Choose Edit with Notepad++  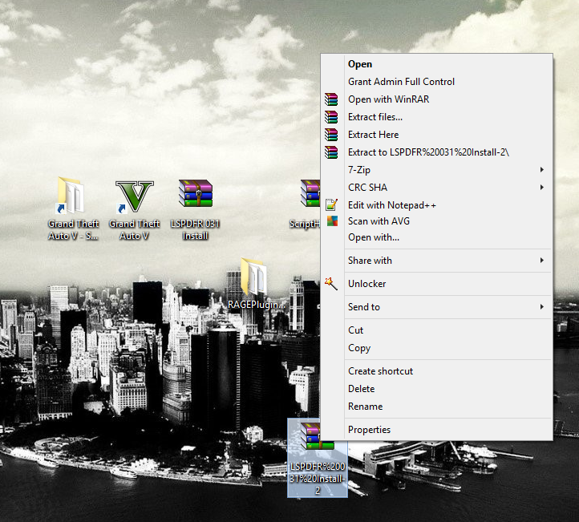click(x=436, y=205)
